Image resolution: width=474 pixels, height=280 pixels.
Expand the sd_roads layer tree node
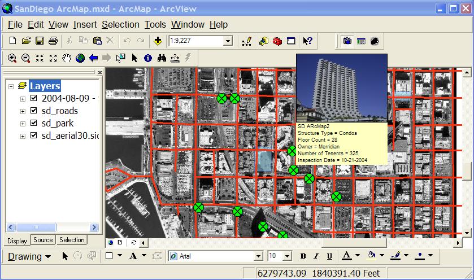click(x=23, y=111)
